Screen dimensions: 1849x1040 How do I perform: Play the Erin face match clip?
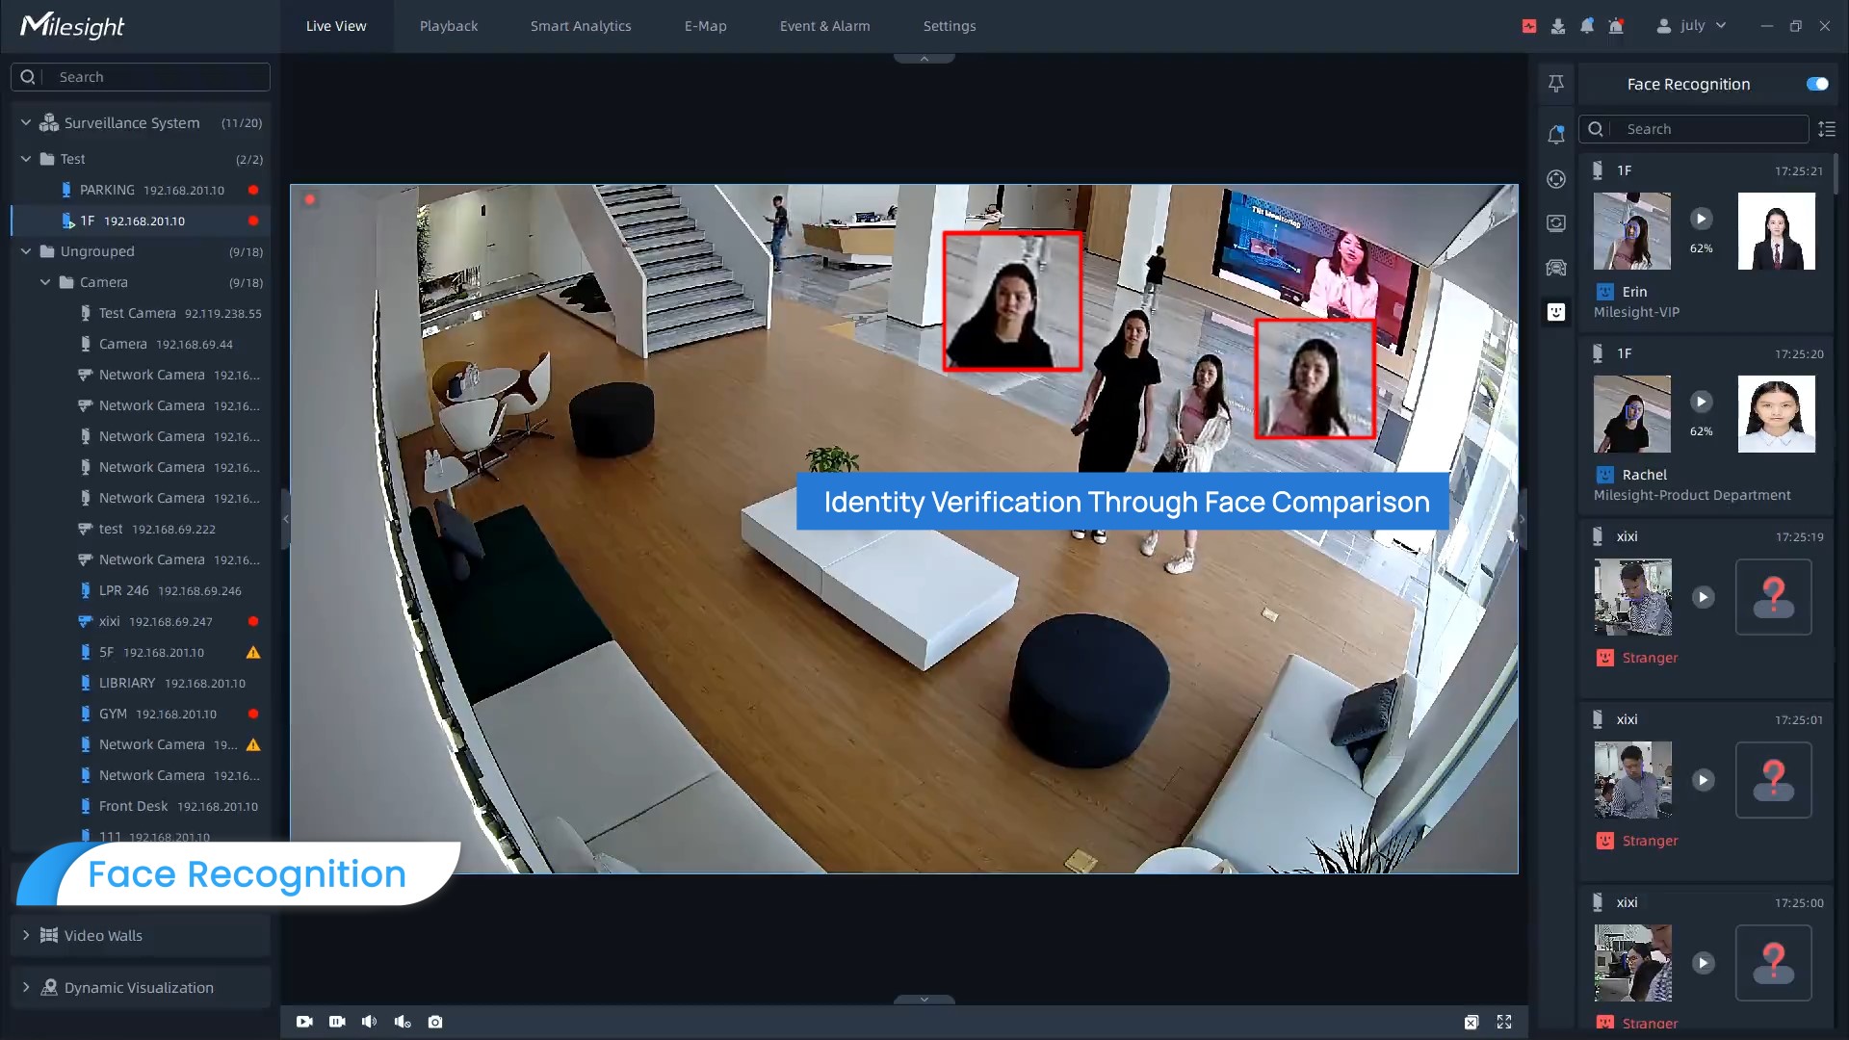point(1702,219)
